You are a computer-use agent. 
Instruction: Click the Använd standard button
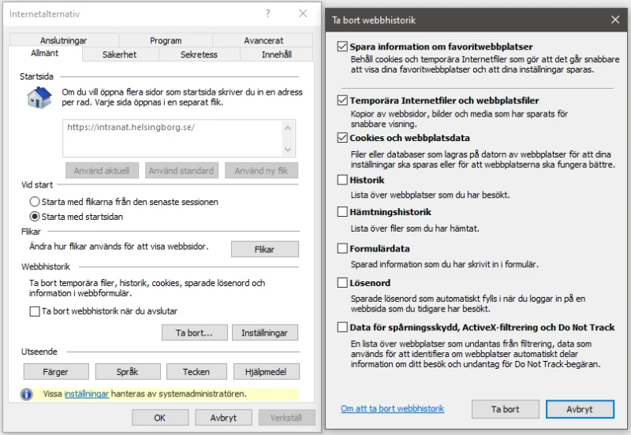[x=181, y=170]
